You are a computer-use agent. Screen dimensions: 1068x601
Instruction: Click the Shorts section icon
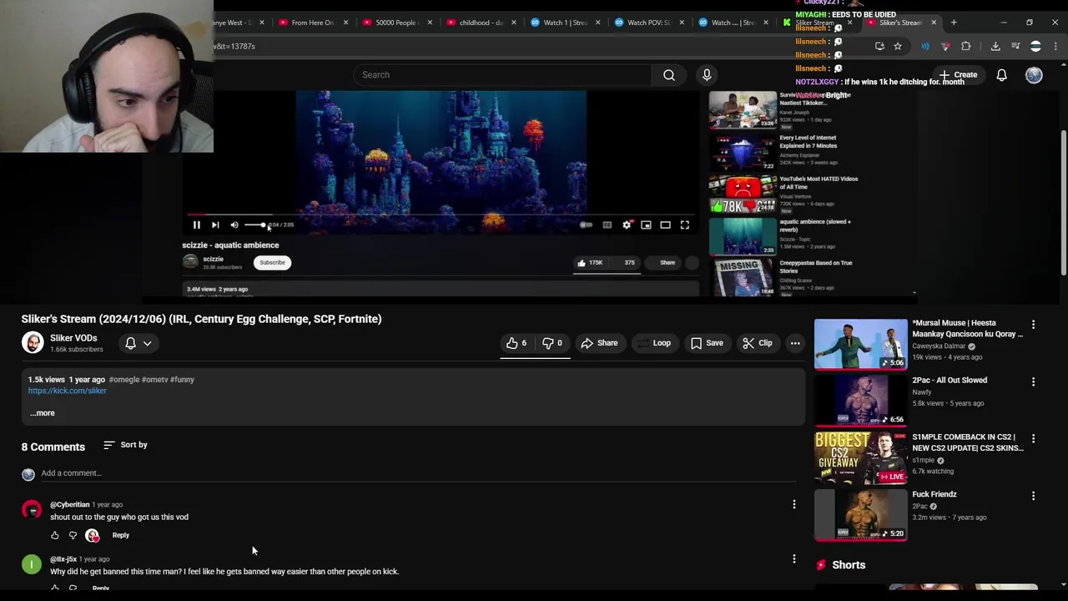click(x=821, y=565)
